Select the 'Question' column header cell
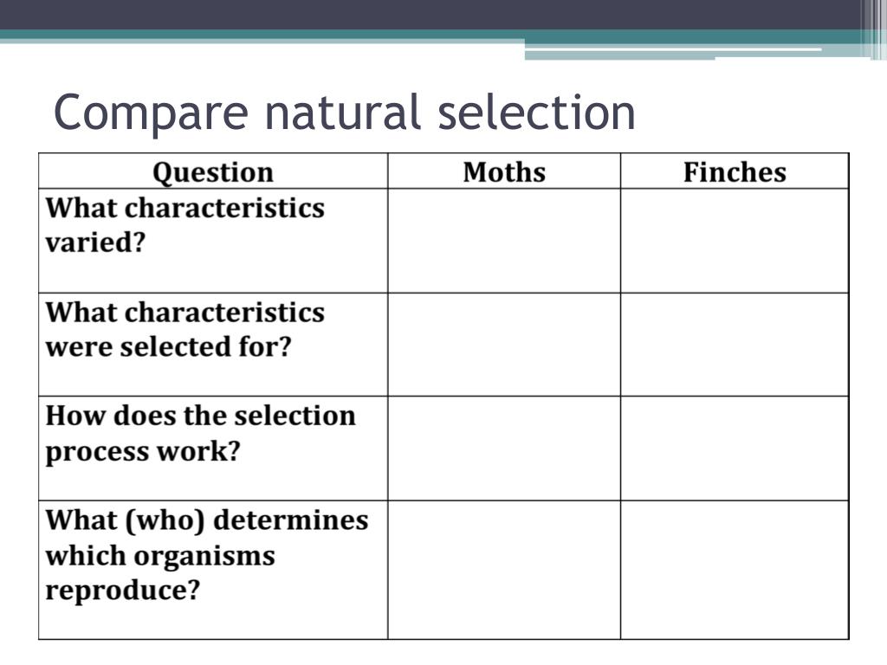Image resolution: width=887 pixels, height=665 pixels. [x=213, y=171]
